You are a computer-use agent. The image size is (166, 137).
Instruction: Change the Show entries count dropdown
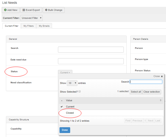(x=72, y=83)
